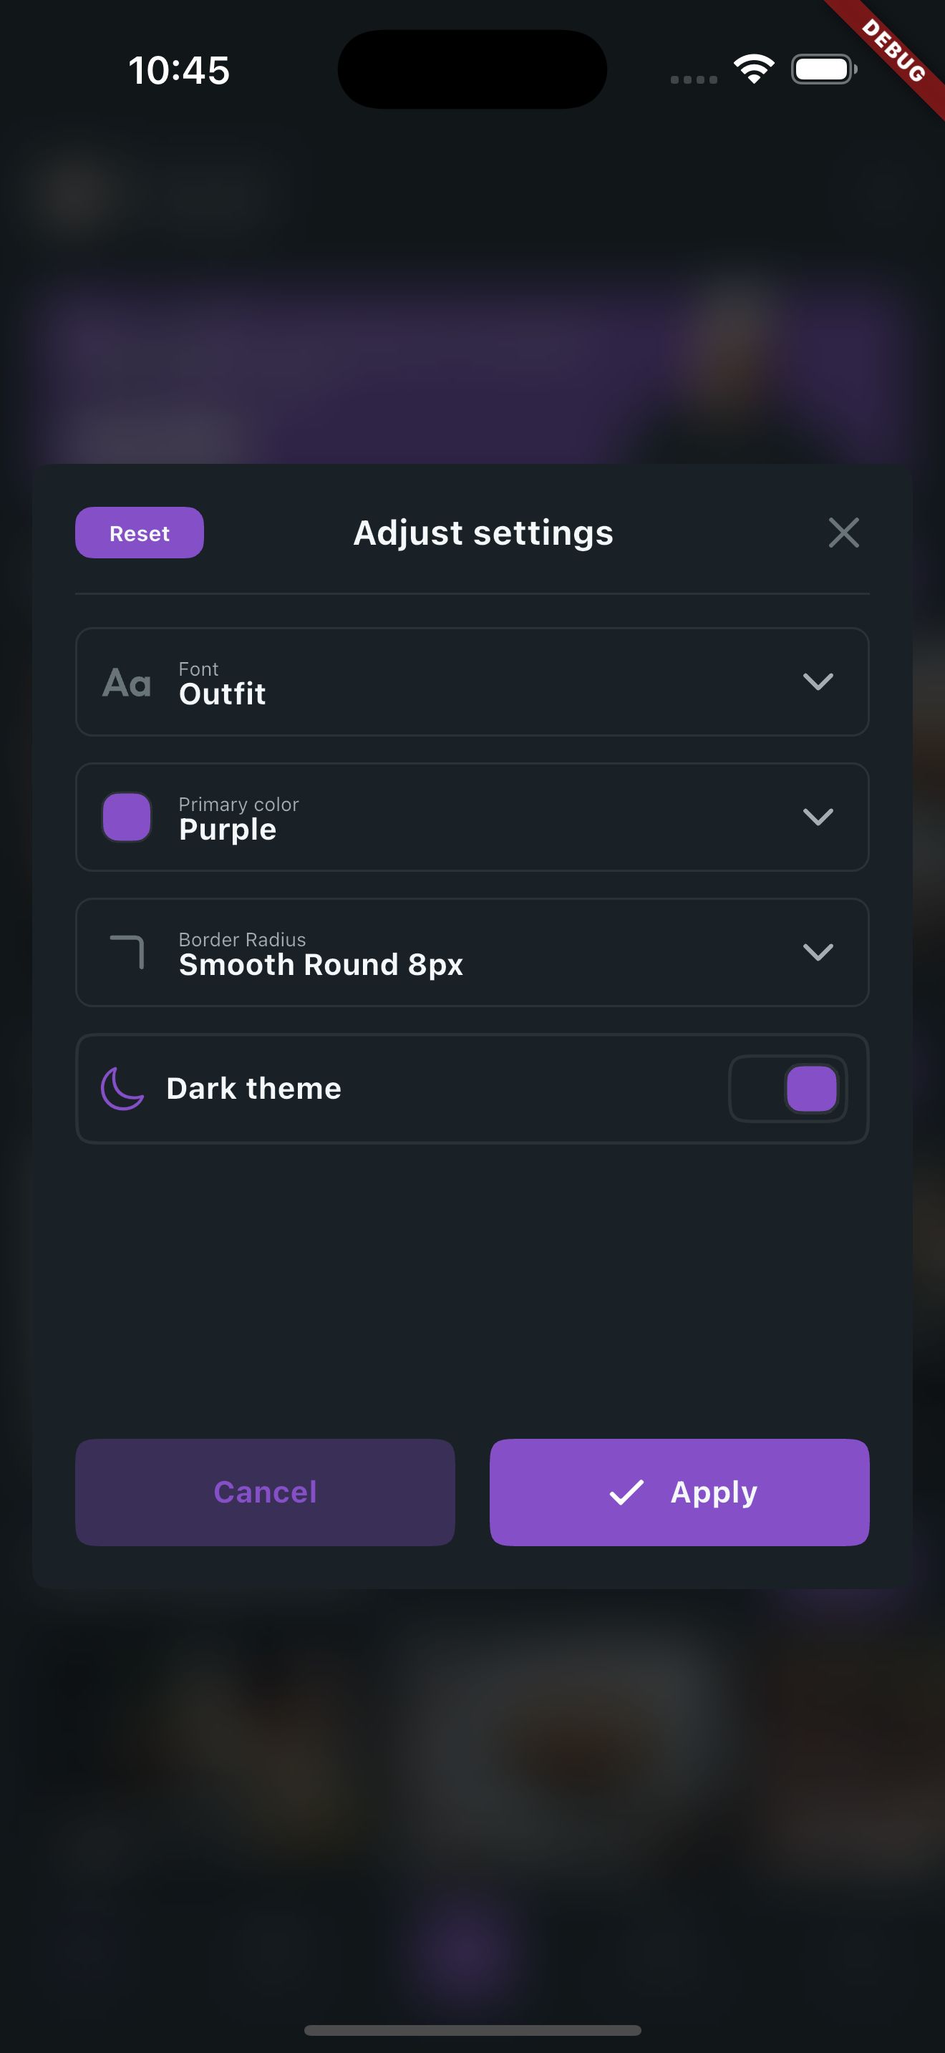
Task: Close the Adjust settings dialog
Action: click(x=843, y=533)
